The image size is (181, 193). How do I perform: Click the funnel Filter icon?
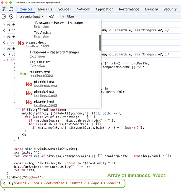pos(63,17)
